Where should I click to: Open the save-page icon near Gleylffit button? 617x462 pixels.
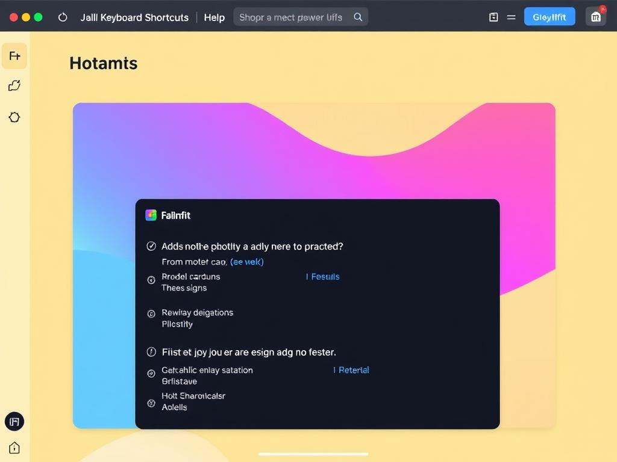tap(493, 17)
